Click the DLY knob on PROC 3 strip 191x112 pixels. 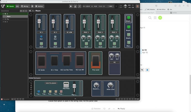tap(117, 37)
